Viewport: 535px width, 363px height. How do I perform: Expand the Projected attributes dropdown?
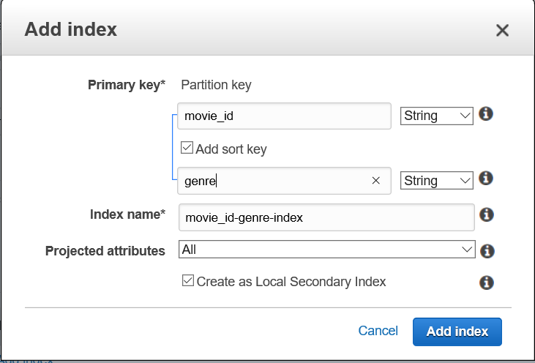coord(326,250)
